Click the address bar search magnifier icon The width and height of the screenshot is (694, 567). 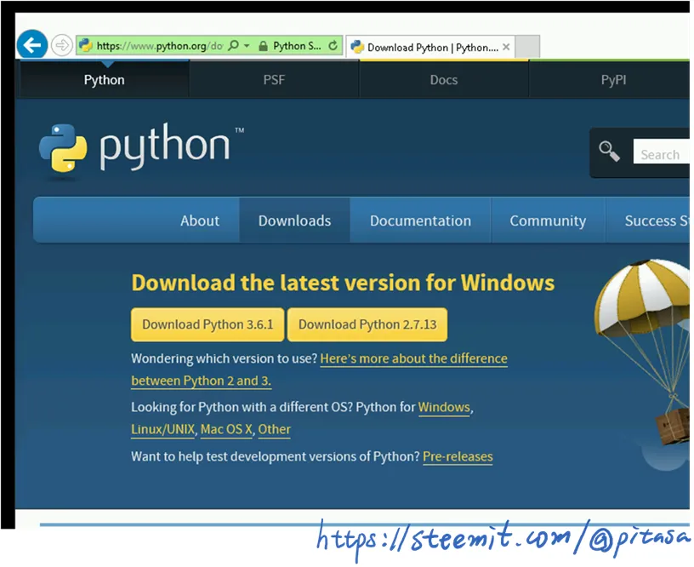pos(234,45)
